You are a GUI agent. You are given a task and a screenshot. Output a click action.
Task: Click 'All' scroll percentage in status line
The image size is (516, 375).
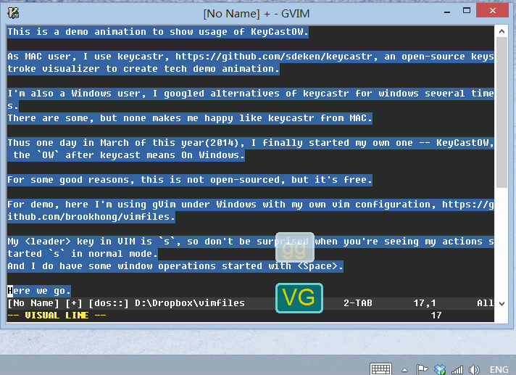click(486, 303)
